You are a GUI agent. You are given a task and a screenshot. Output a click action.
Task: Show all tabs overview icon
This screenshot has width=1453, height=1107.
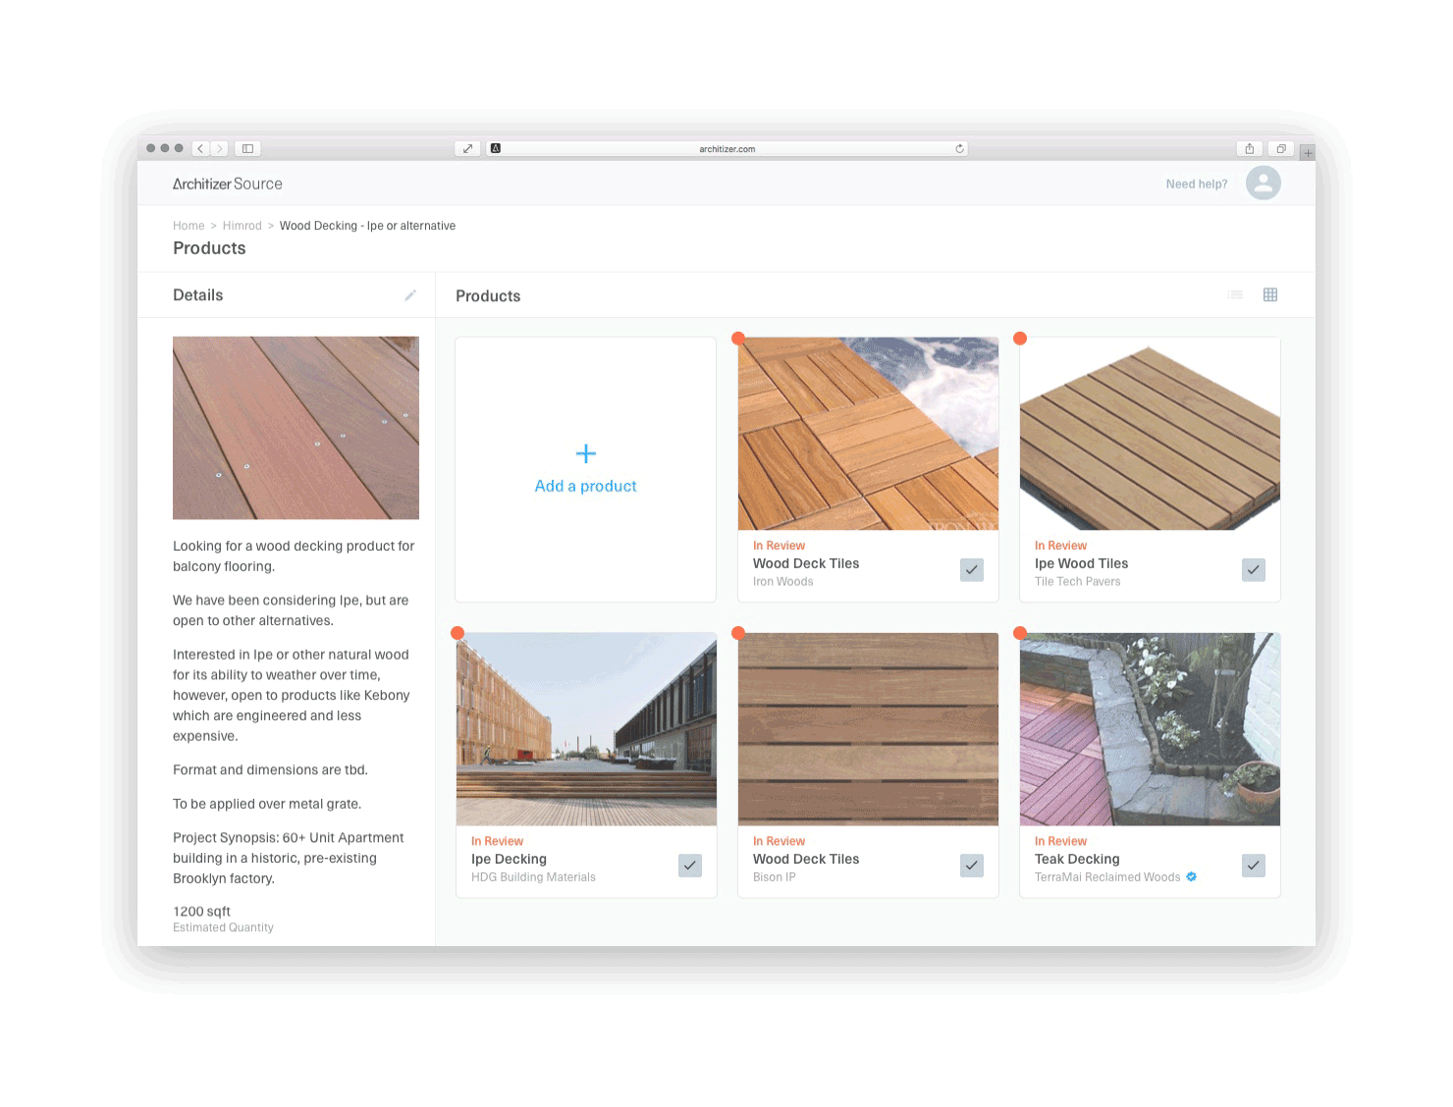click(1281, 148)
